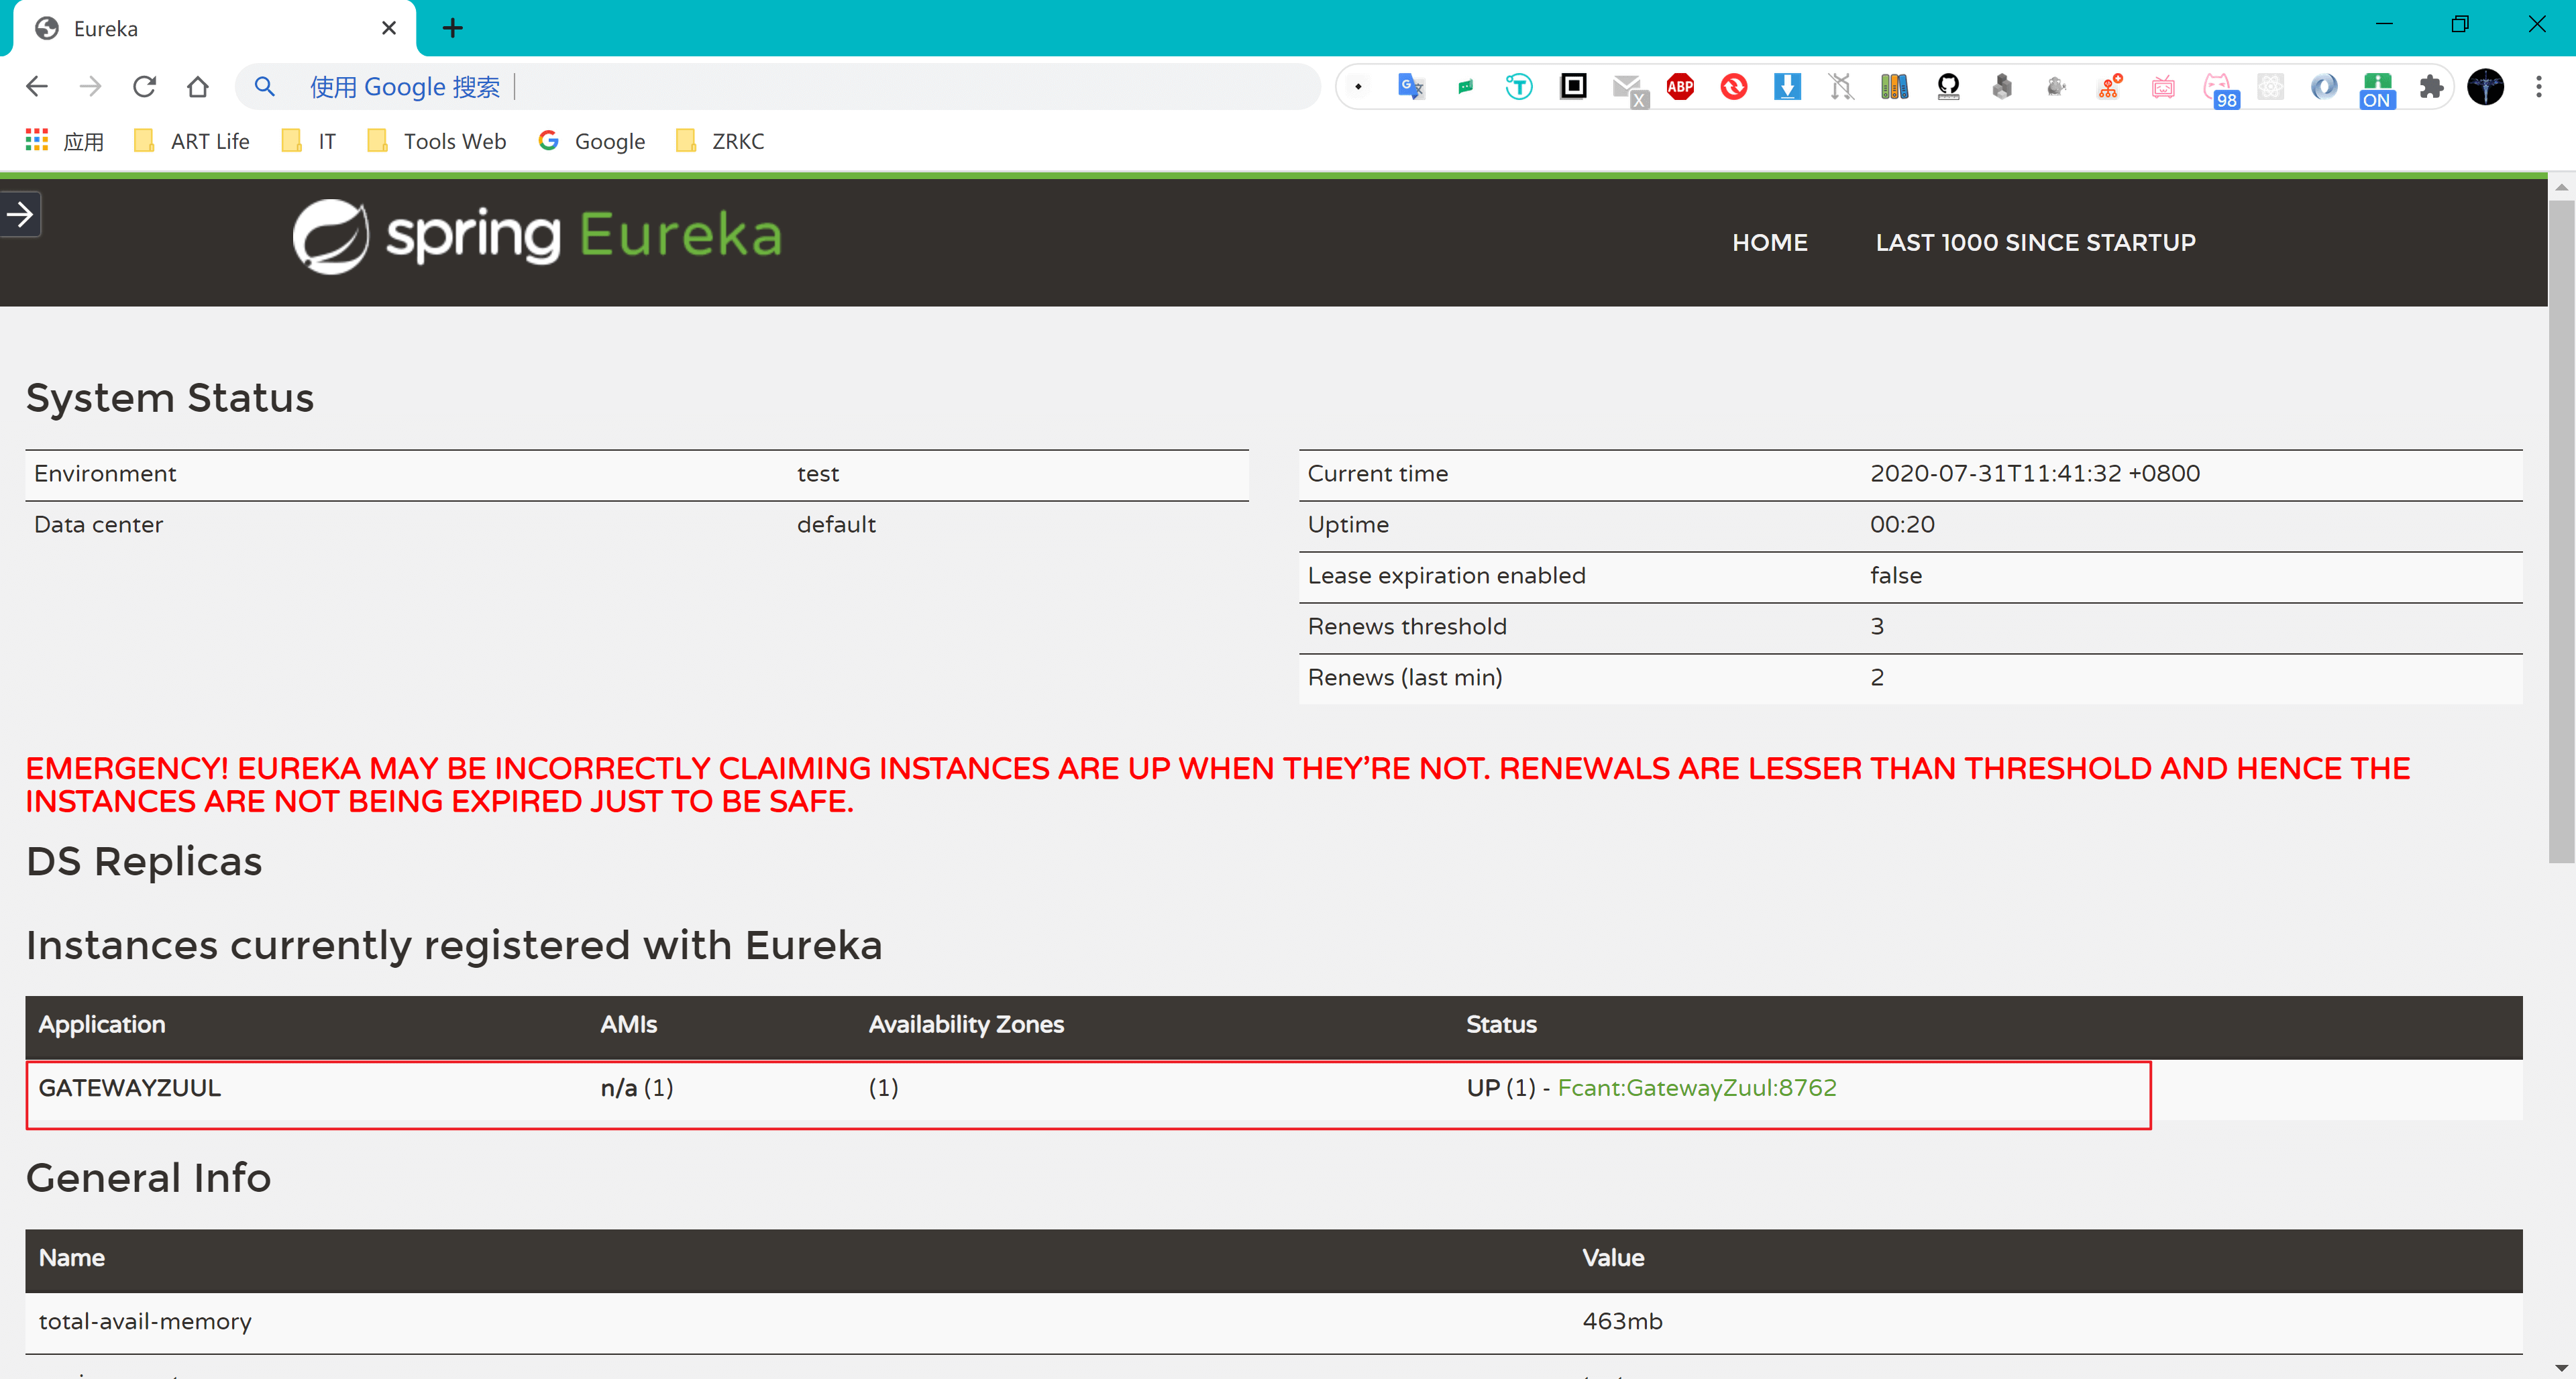2576x1379 pixels.
Task: Click the React developer tools icon
Action: tap(2270, 87)
